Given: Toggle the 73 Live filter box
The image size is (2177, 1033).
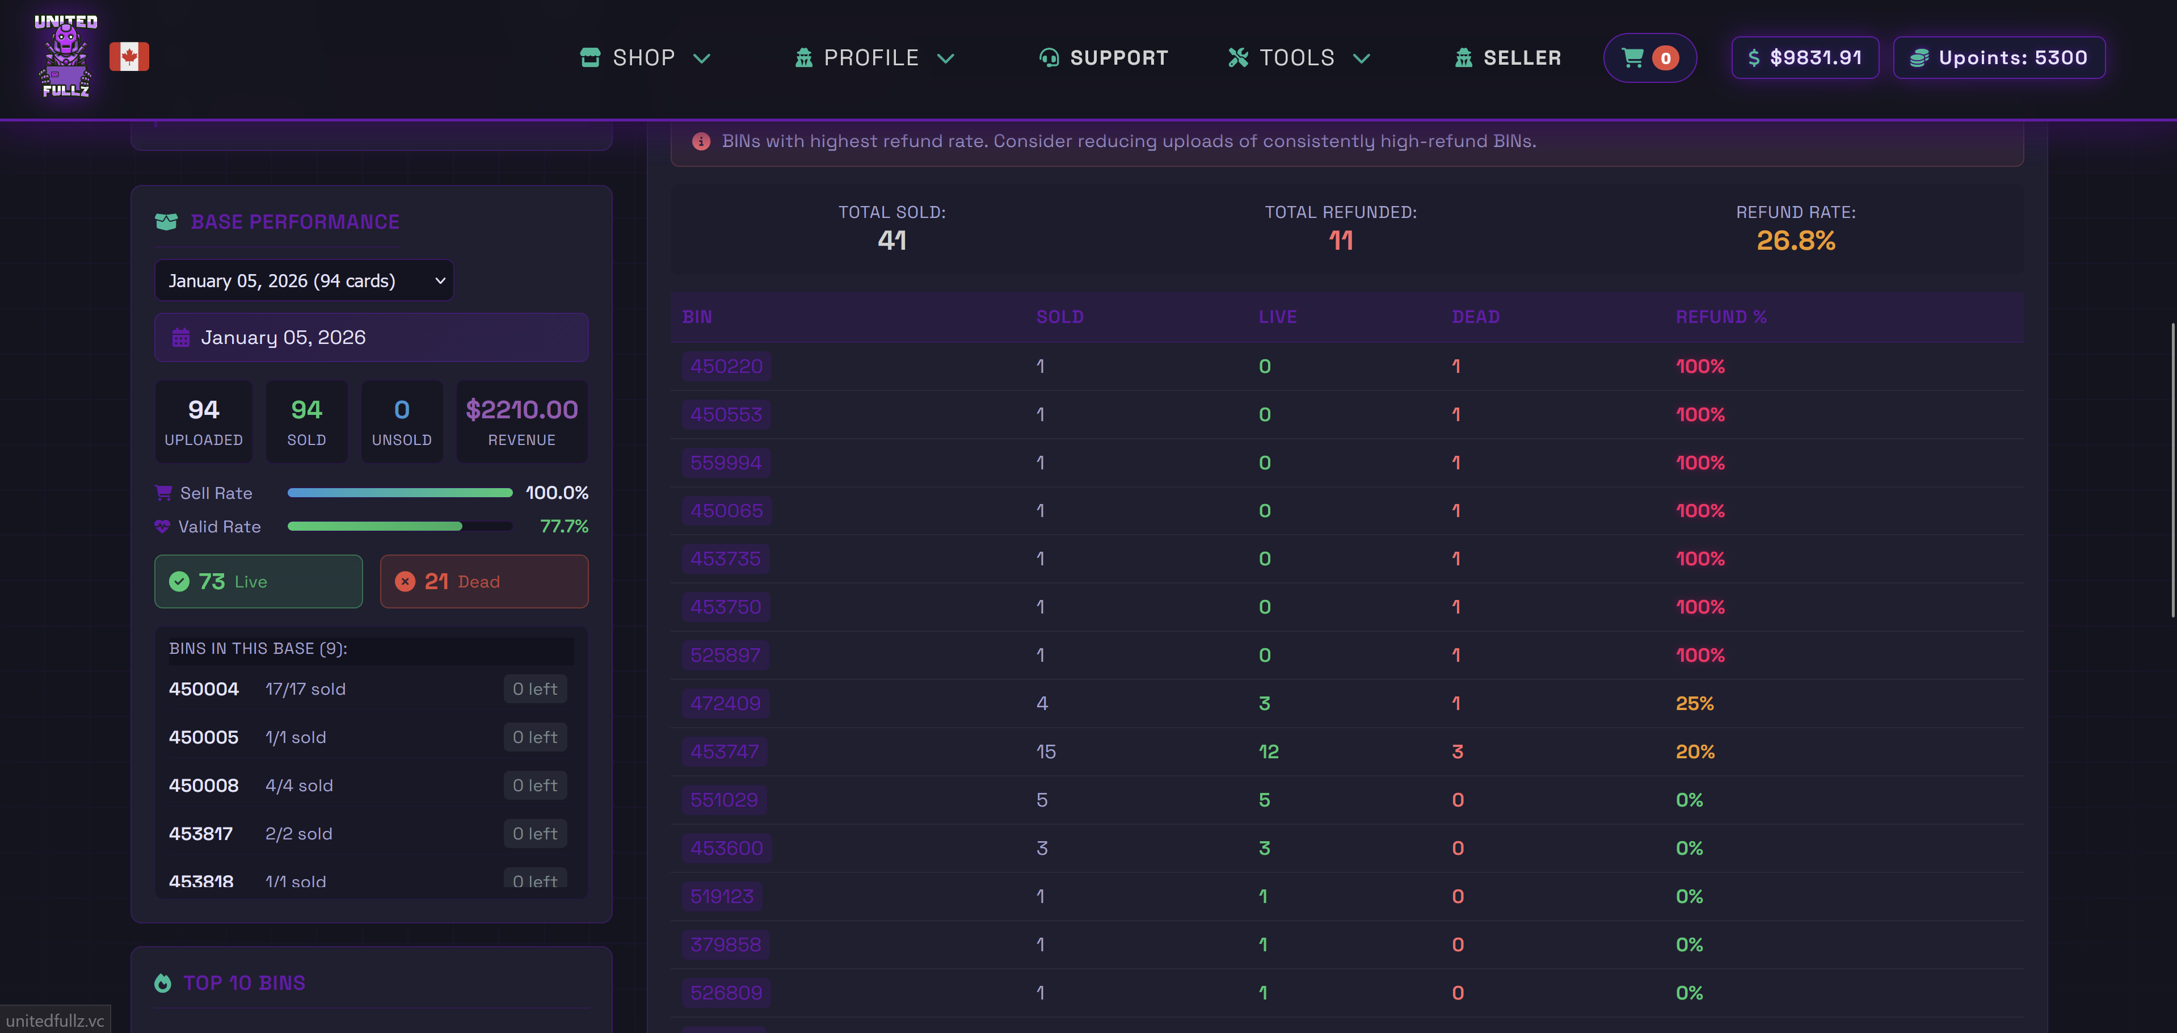Looking at the screenshot, I should (259, 582).
